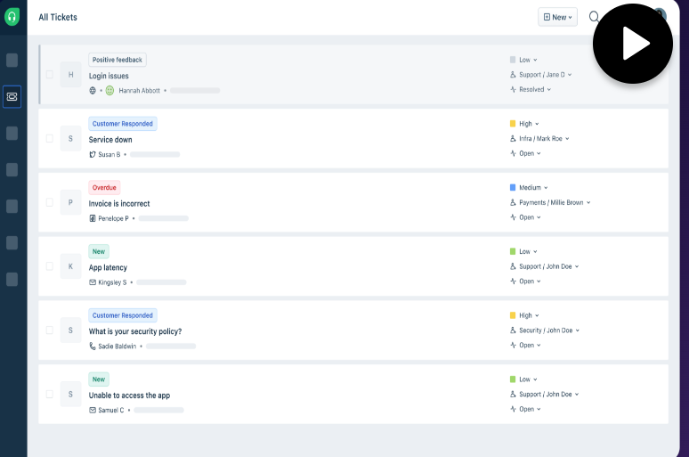Click the email icon beside Samuel C

coord(93,410)
